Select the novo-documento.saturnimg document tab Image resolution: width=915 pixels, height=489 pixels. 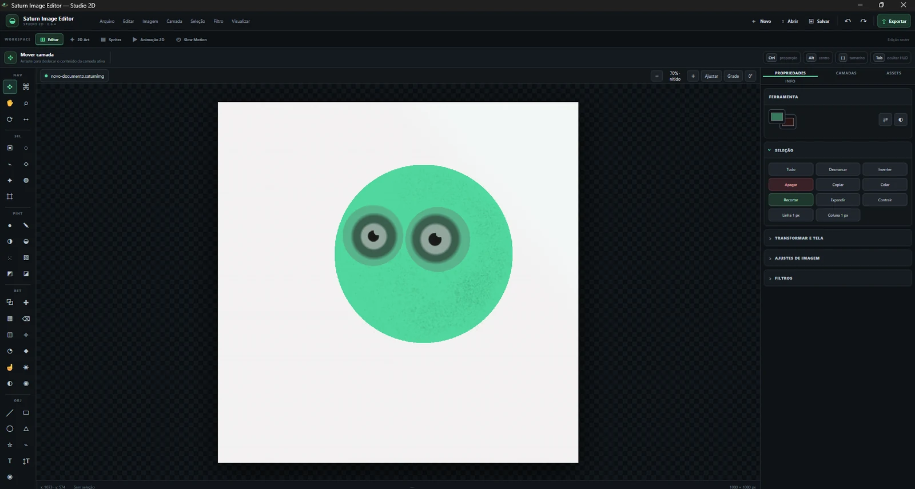click(74, 76)
